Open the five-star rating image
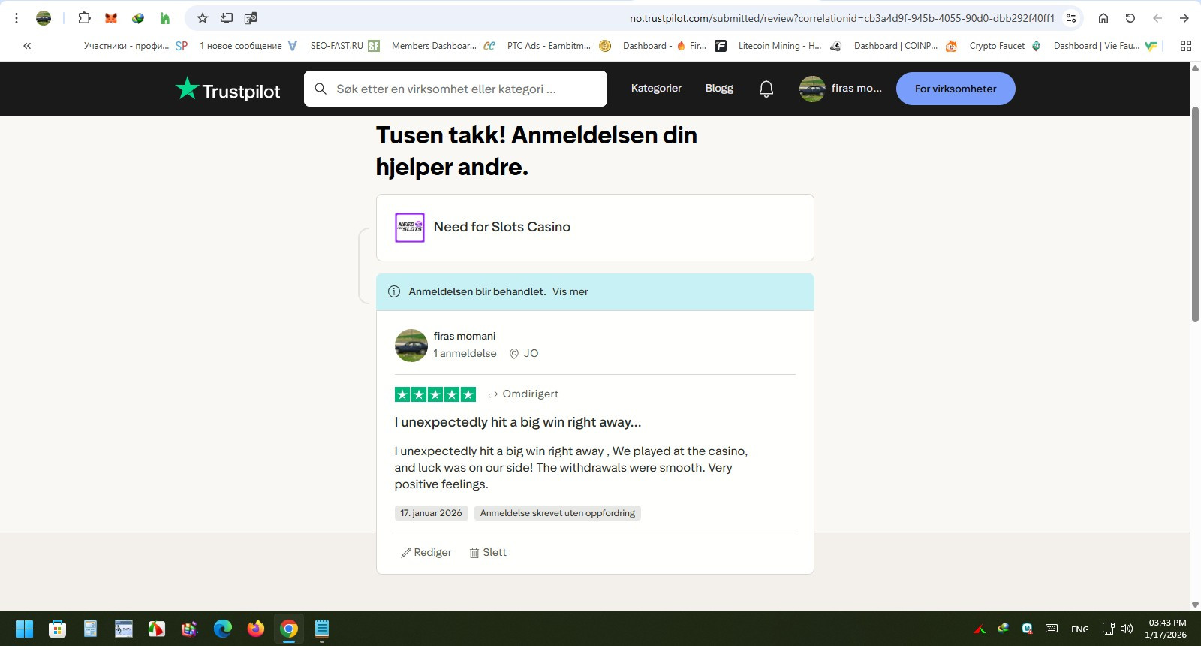Image resolution: width=1201 pixels, height=646 pixels. (x=435, y=394)
